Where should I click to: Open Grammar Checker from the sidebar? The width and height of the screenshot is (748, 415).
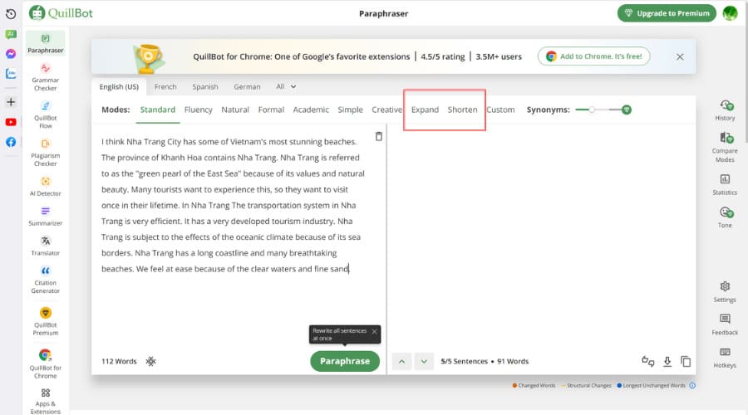point(46,76)
